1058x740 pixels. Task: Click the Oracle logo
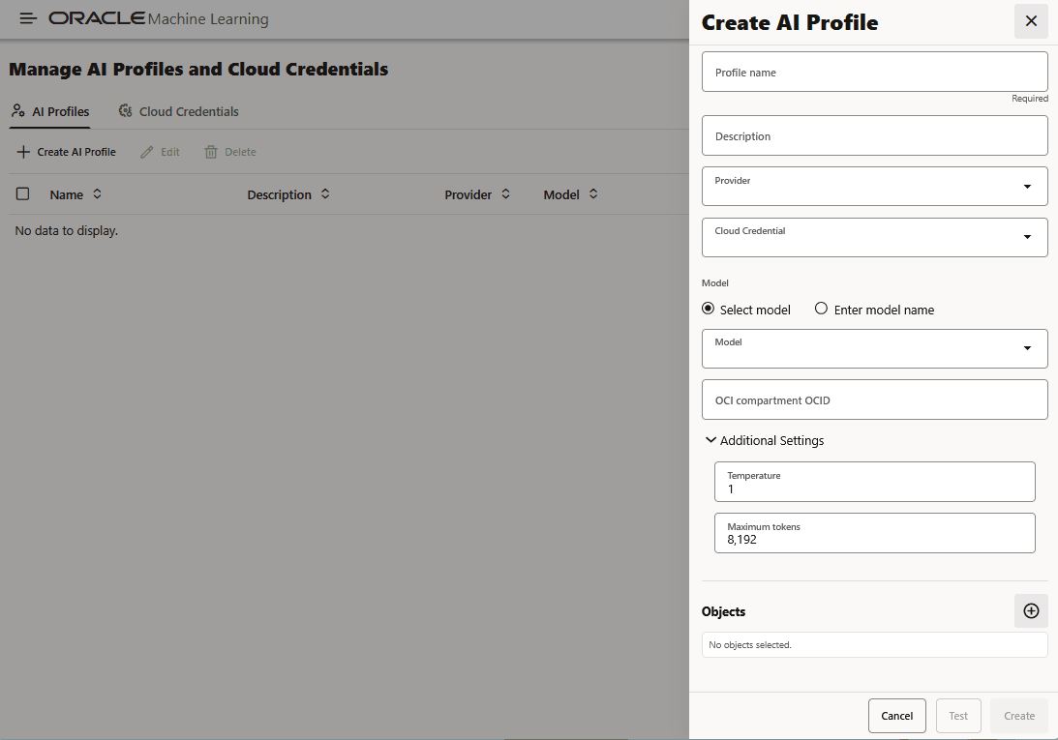(97, 18)
